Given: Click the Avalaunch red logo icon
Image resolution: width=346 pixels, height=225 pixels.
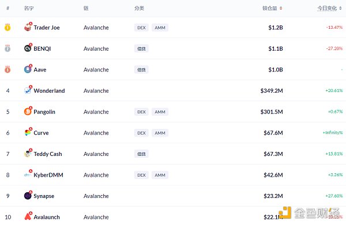Looking at the screenshot, I should pyautogui.click(x=28, y=216).
